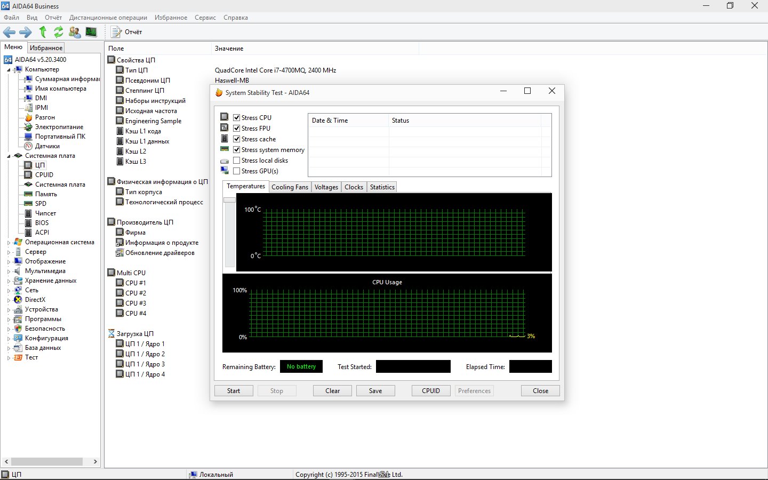Click the green Up arrow toolbar icon
768x480 pixels.
tap(43, 32)
